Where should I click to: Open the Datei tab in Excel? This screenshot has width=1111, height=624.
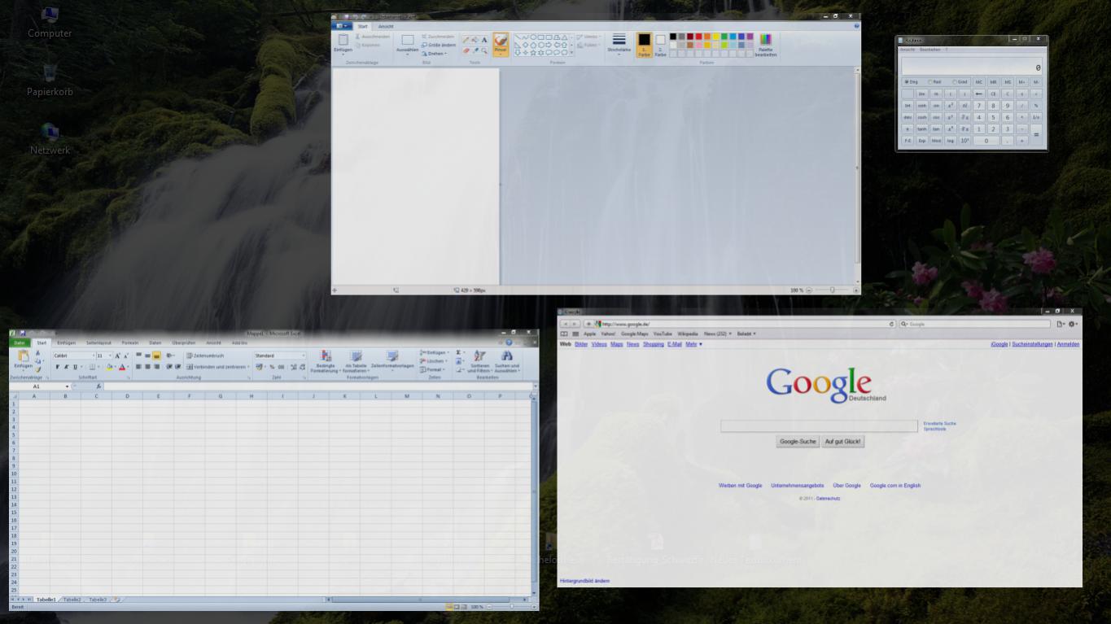point(19,343)
